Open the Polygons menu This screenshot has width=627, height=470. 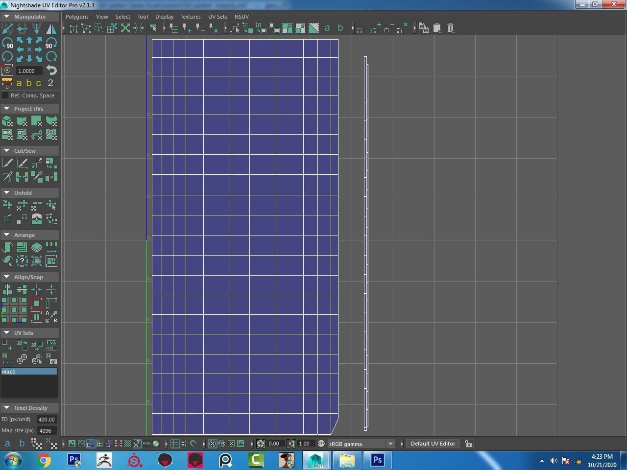click(x=77, y=17)
